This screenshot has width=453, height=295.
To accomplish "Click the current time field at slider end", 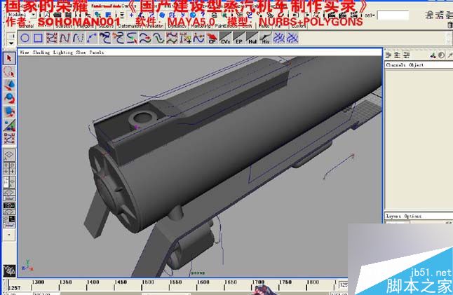I will [x=343, y=284].
